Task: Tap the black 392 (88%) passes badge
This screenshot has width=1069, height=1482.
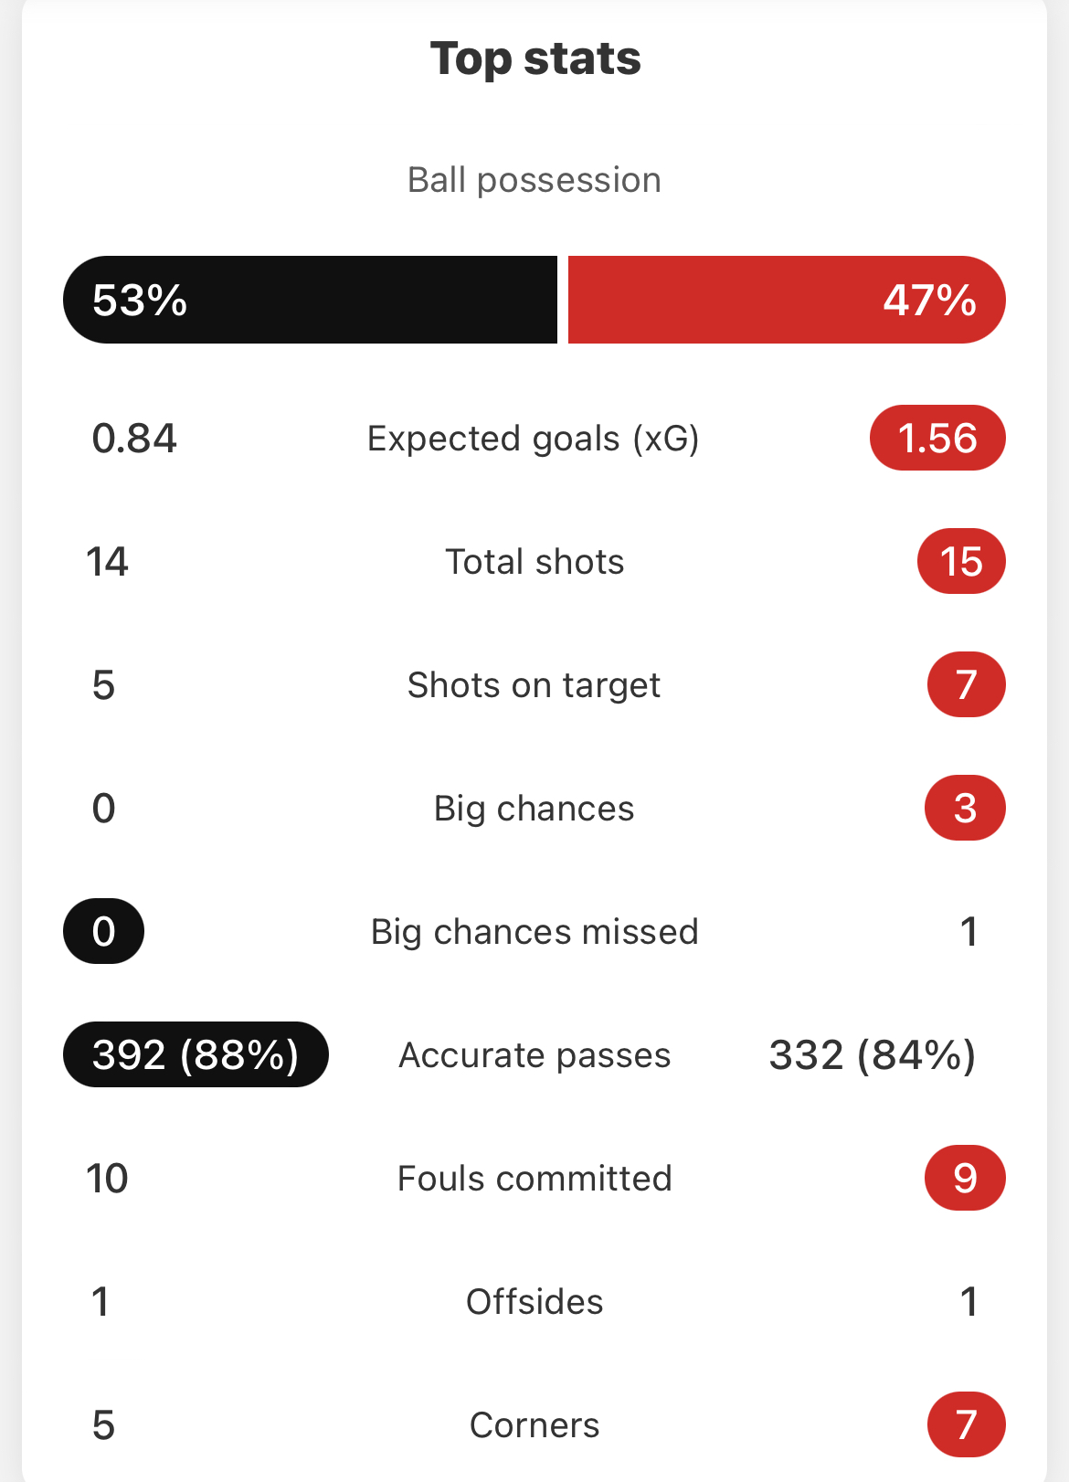Action: (x=196, y=1054)
